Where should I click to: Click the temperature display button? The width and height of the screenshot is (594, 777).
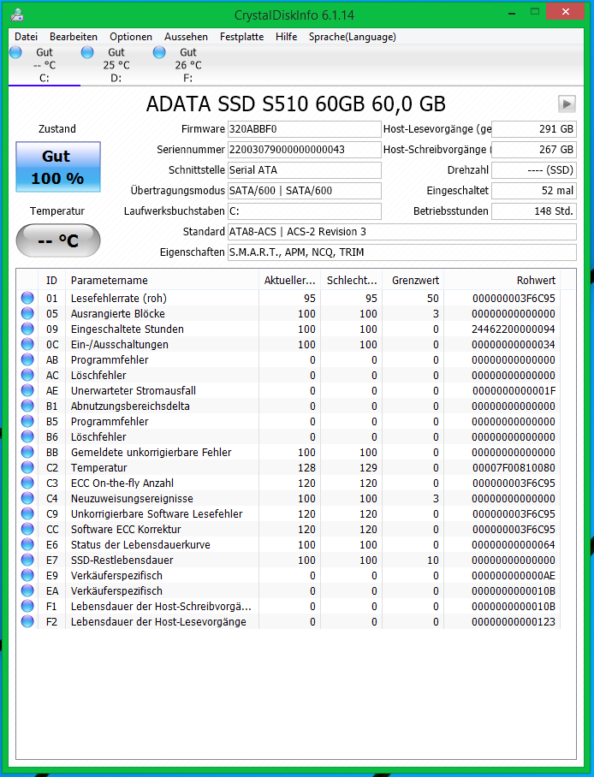coord(58,240)
